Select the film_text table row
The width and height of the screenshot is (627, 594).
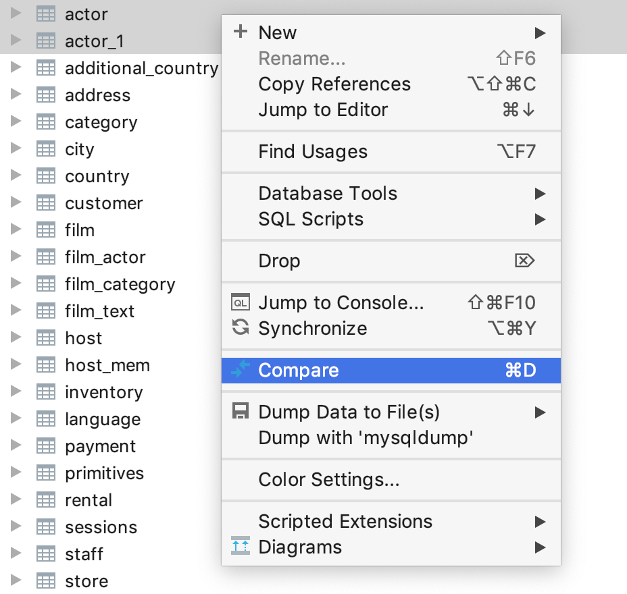pos(111,311)
